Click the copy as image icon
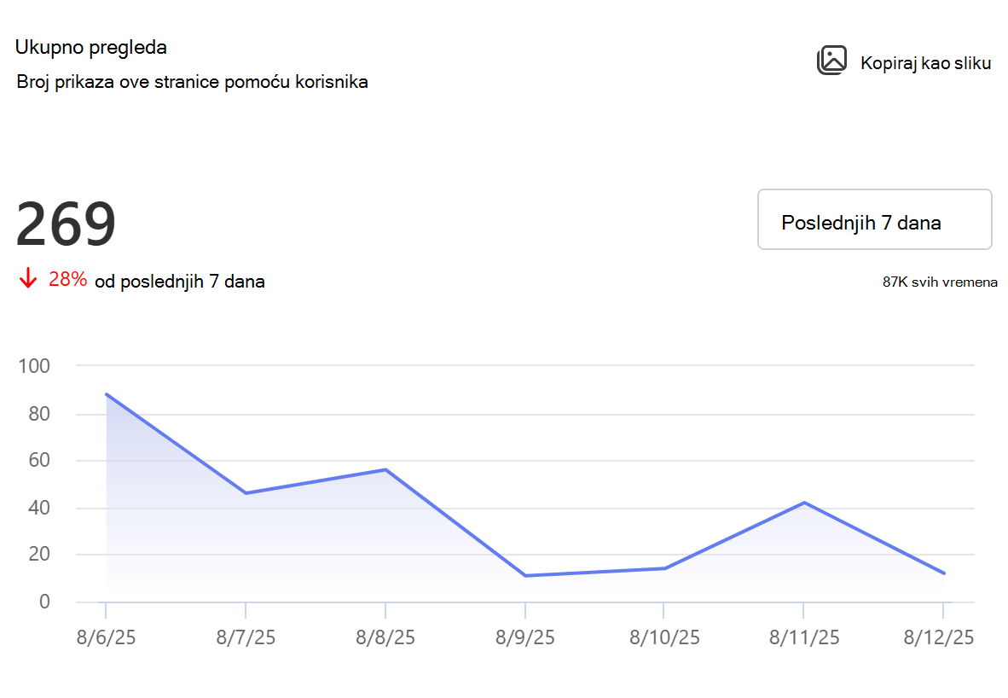 (x=831, y=61)
